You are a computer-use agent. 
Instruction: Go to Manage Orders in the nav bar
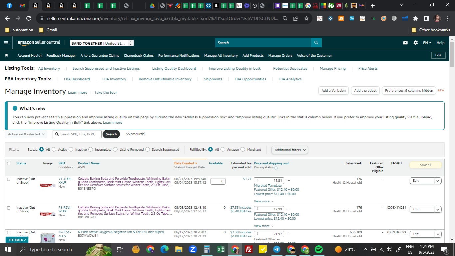pyautogui.click(x=280, y=56)
